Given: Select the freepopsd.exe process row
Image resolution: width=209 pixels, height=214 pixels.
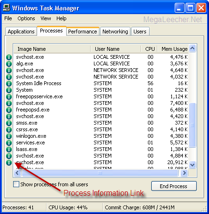Looking at the screenshot, I should click(x=101, y=110).
